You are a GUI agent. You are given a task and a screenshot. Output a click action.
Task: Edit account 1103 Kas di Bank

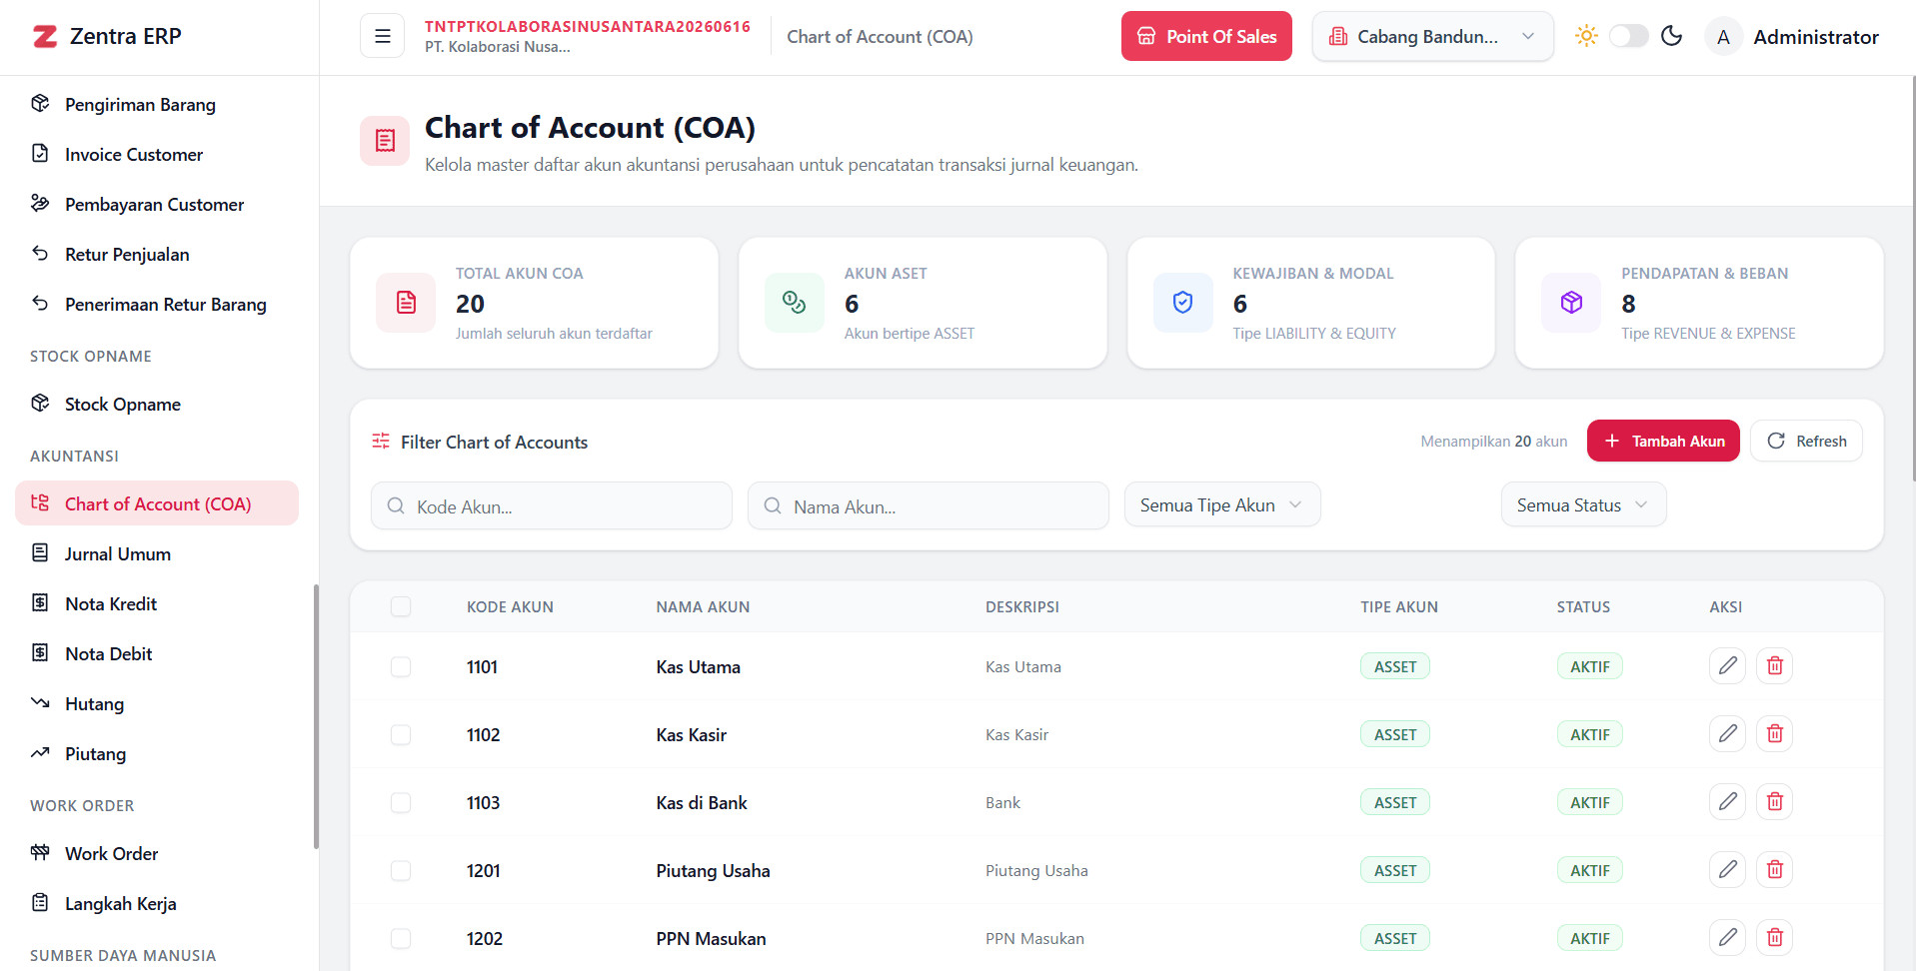click(1727, 801)
